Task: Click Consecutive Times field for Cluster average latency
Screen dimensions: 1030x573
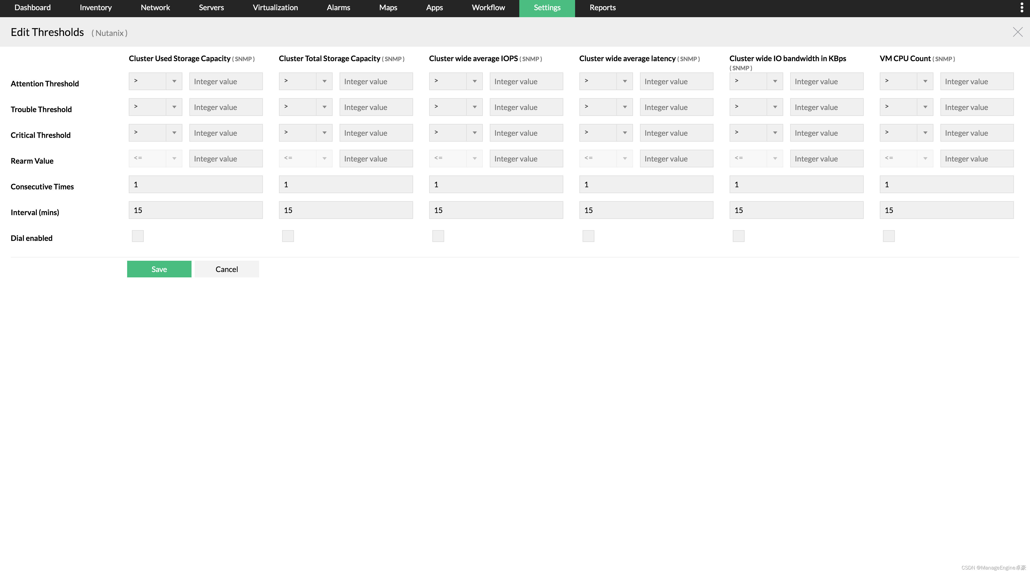Action: tap(646, 184)
